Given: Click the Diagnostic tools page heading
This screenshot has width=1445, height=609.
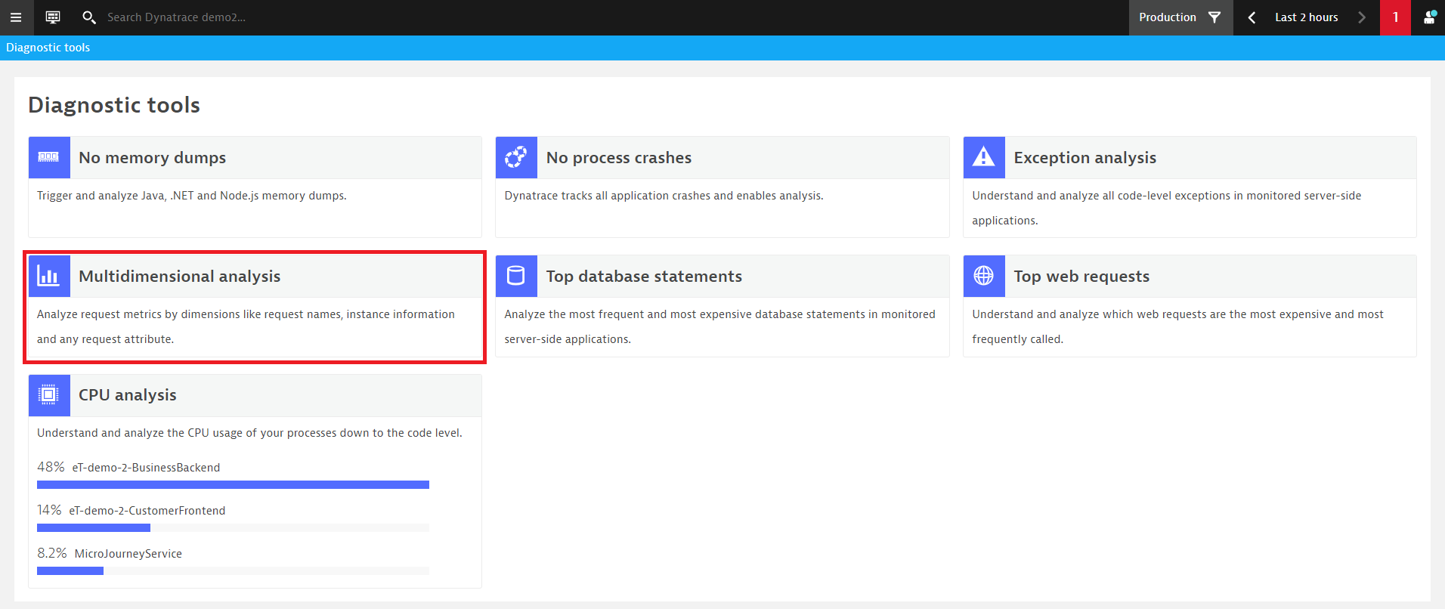Looking at the screenshot, I should click(x=114, y=105).
